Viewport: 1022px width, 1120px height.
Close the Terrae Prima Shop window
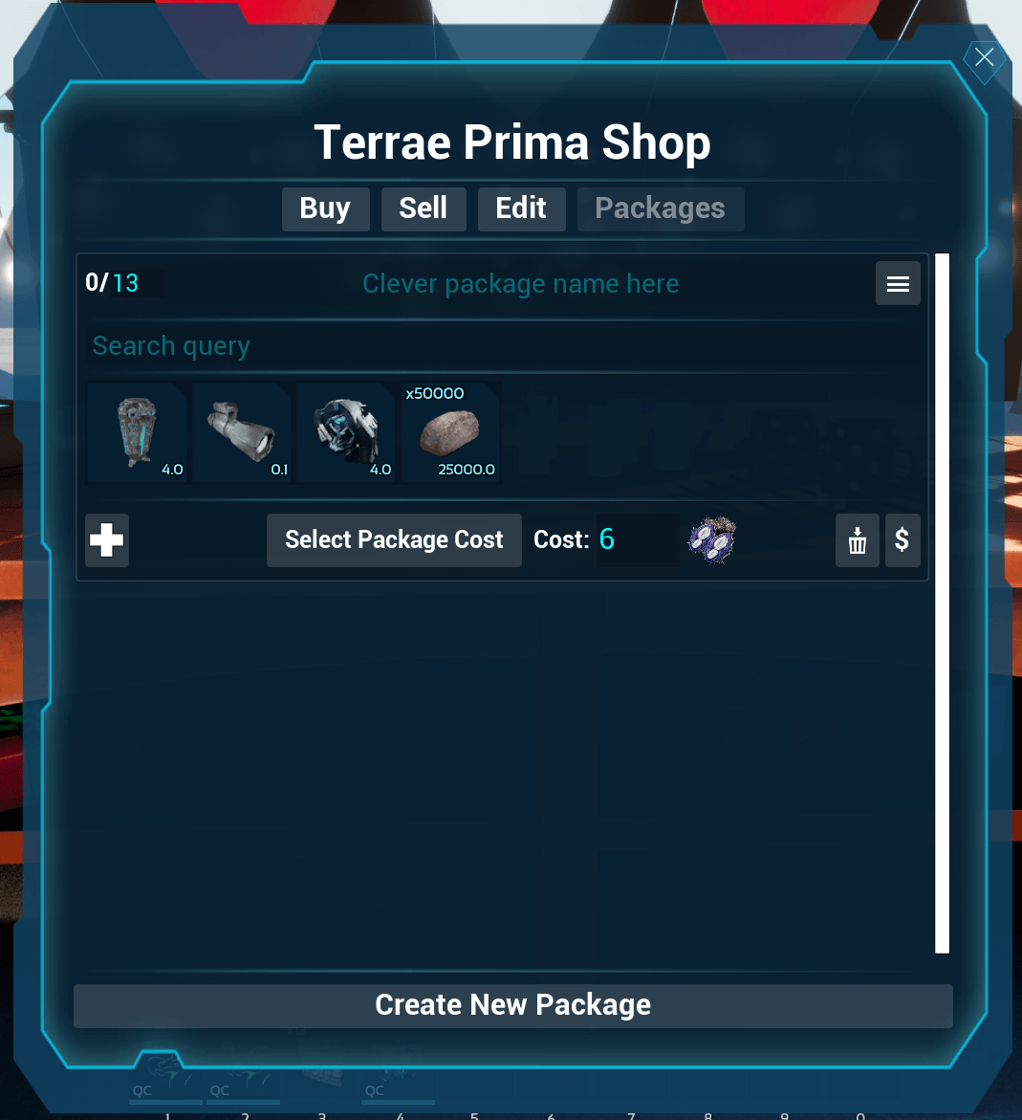coord(984,57)
